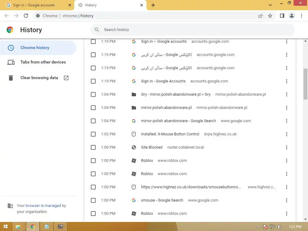This screenshot has width=308, height=231.
Task: Open the tab search dropdown chevron
Action: [270, 5]
